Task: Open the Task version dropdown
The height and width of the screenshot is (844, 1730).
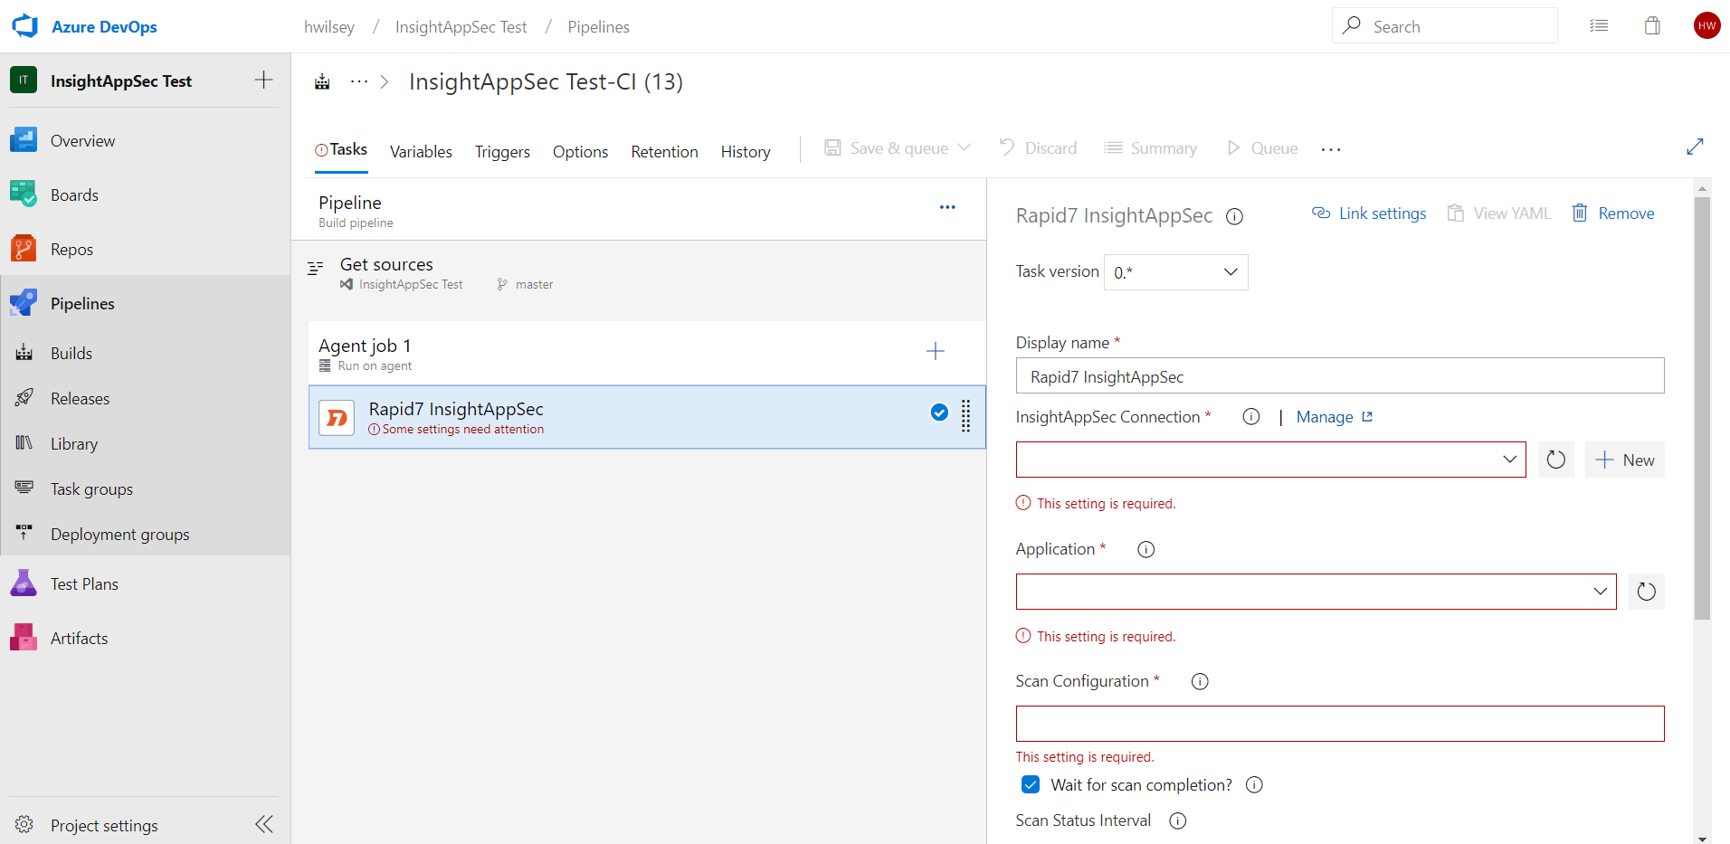Action: click(1175, 272)
